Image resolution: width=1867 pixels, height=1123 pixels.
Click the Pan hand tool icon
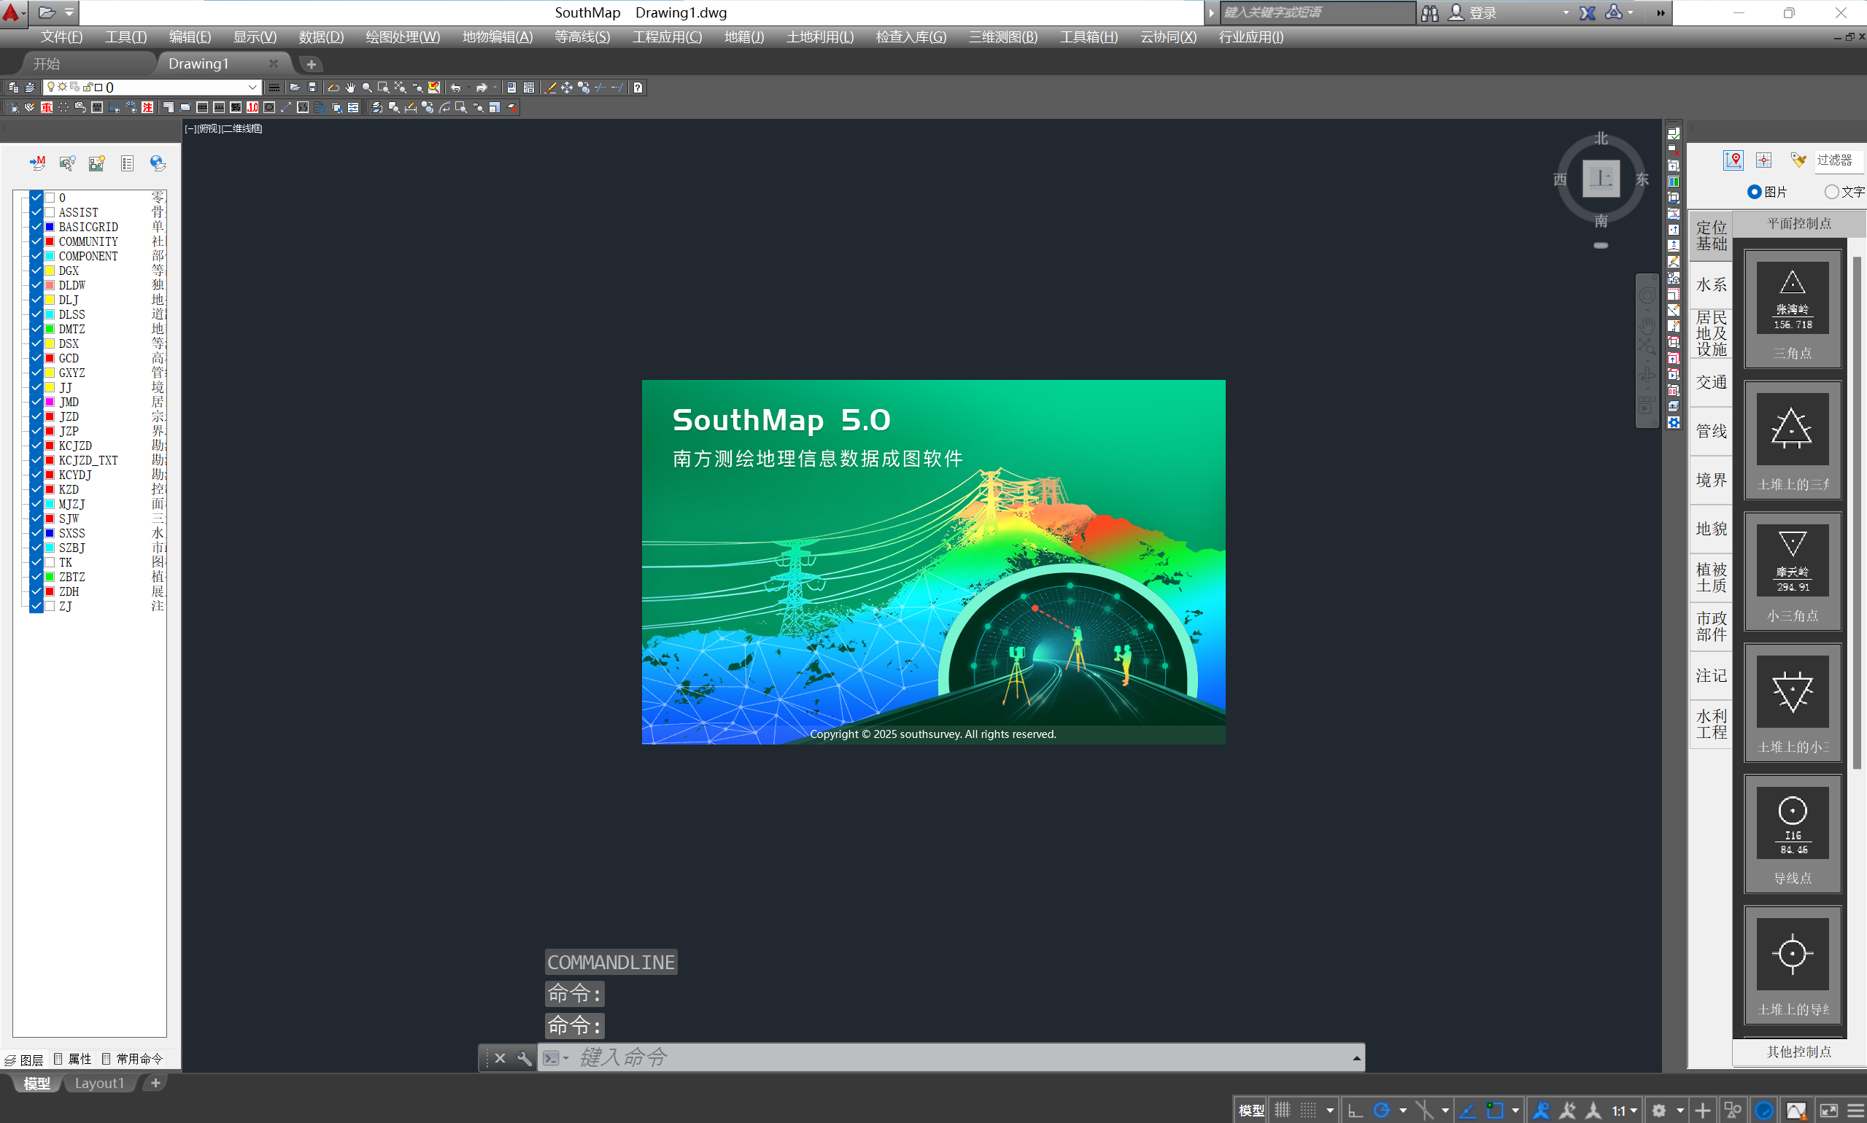coord(349,88)
